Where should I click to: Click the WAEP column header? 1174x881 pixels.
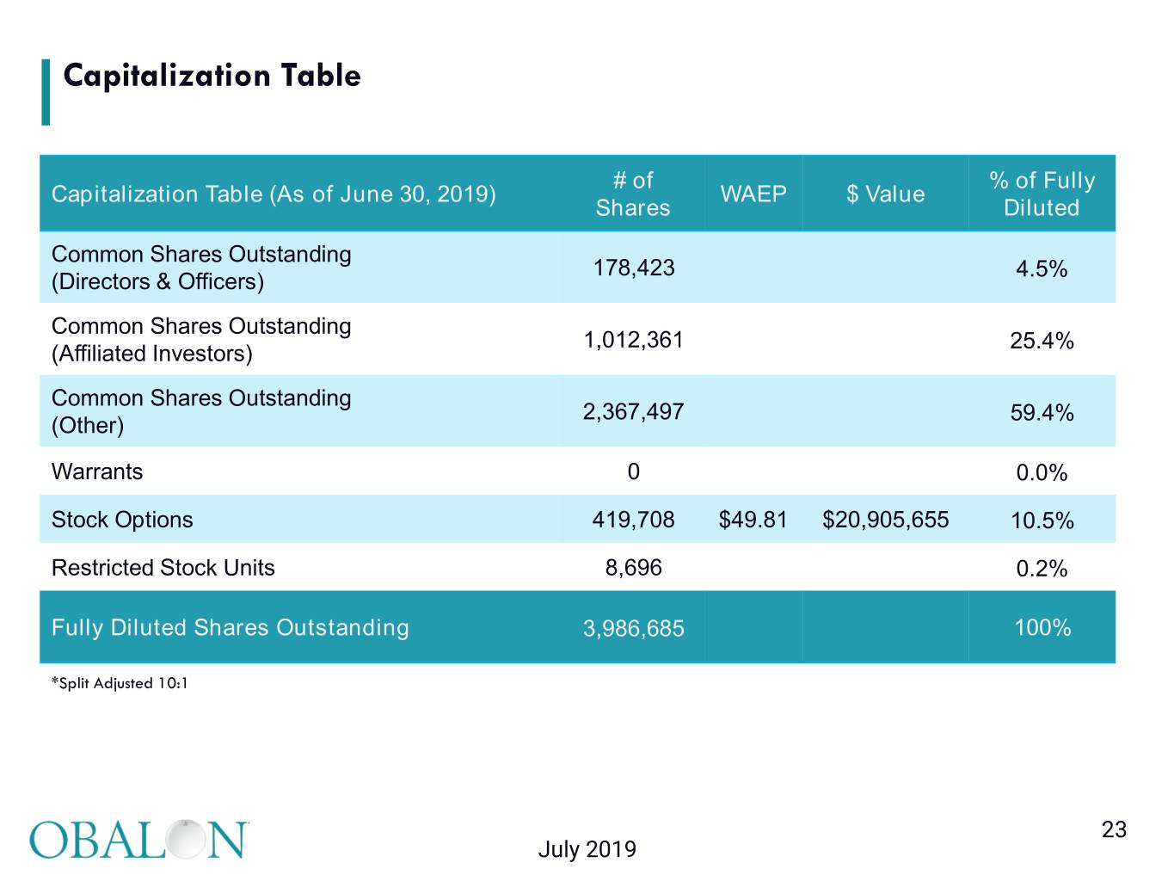coord(753,194)
